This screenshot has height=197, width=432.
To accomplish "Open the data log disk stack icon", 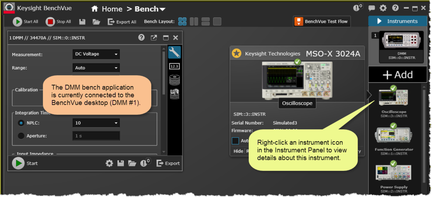I will point(174,80).
